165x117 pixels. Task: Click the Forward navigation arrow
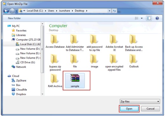[12, 11]
